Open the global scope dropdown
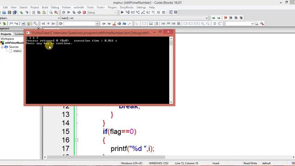The image size is (295, 166). coord(59,18)
